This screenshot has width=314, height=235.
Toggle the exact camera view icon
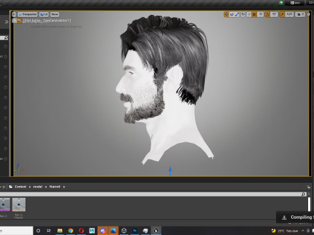(x=19, y=21)
